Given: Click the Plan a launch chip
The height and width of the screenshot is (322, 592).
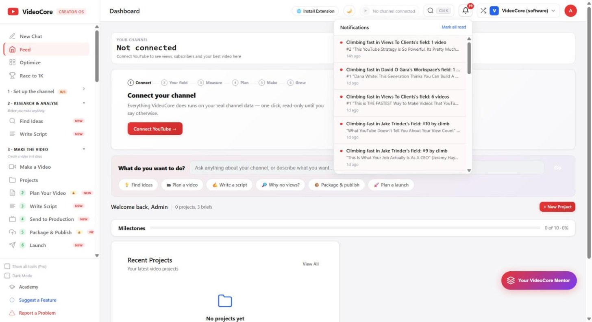Looking at the screenshot, I should click(x=391, y=185).
